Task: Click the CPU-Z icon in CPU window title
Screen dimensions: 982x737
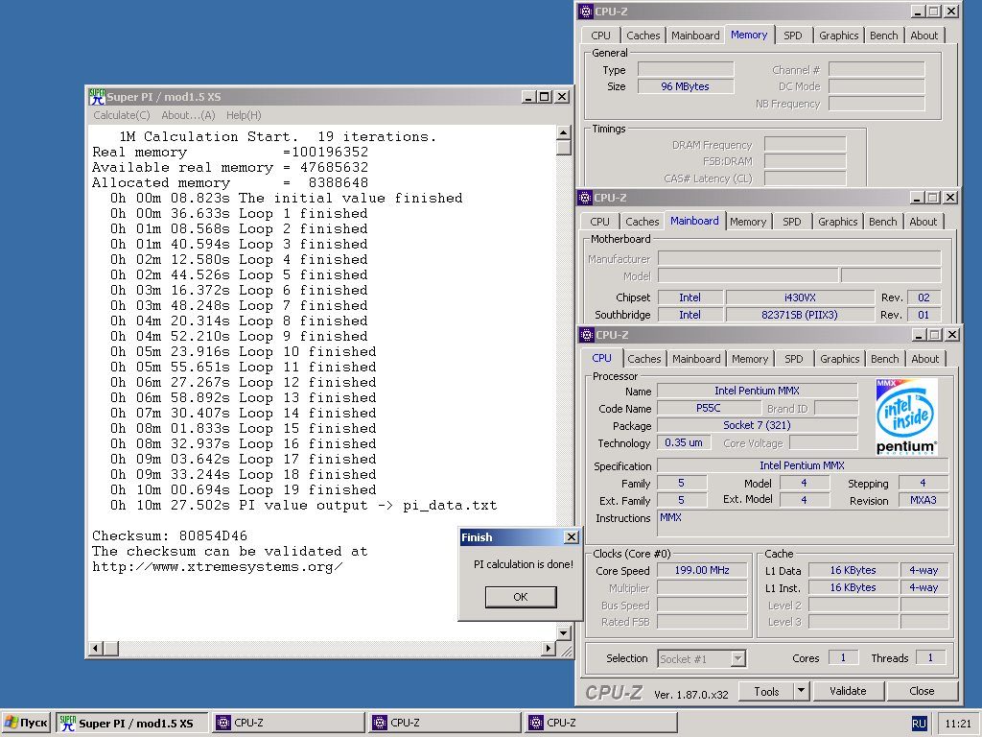Action: (585, 335)
